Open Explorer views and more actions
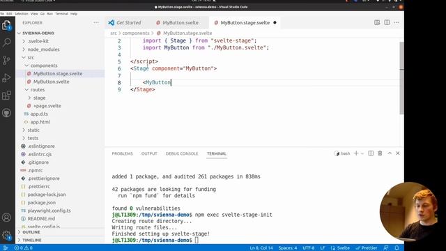This screenshot has height=251, width=446. pos(96,22)
